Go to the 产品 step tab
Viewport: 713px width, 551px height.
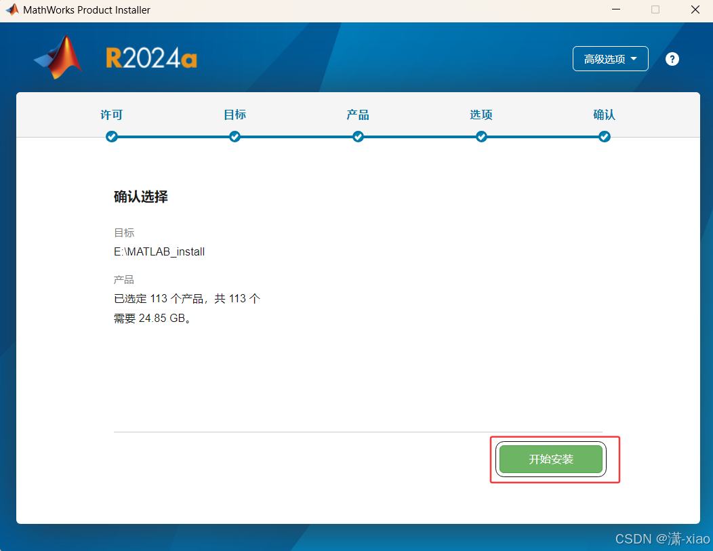point(358,115)
